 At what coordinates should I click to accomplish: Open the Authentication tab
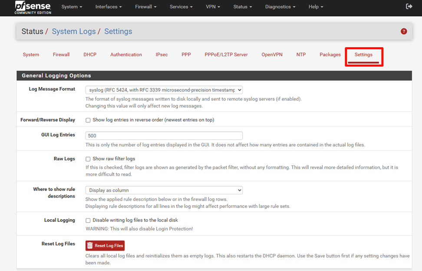click(x=126, y=54)
